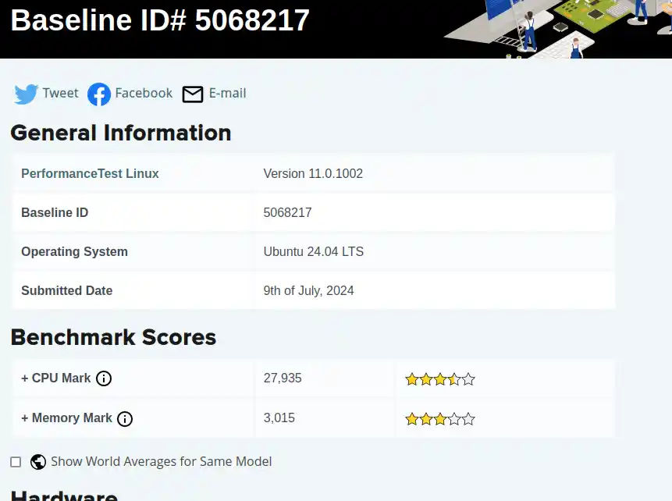
Task: Expand the Memory Mark row
Action: click(x=67, y=417)
